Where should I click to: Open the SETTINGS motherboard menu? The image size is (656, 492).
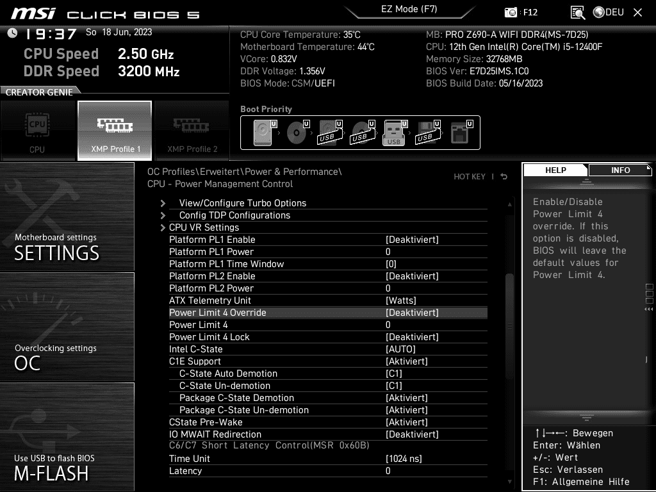[x=67, y=217]
